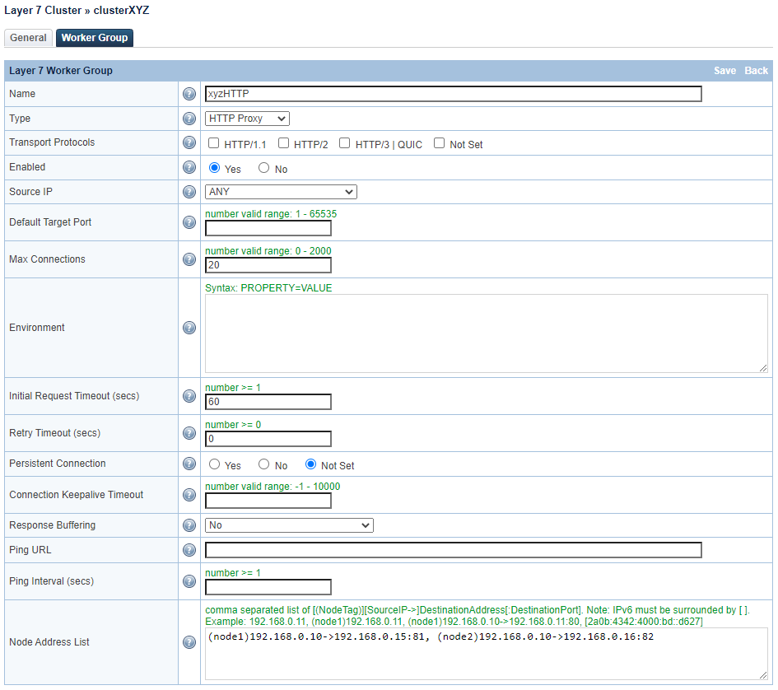Open help icon beside Source IP
The width and height of the screenshot is (778, 690).
[x=189, y=192]
